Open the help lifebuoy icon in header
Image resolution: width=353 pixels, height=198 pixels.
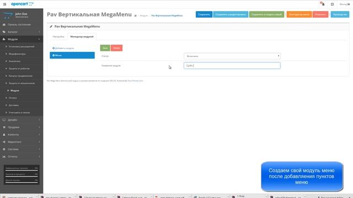332,4
